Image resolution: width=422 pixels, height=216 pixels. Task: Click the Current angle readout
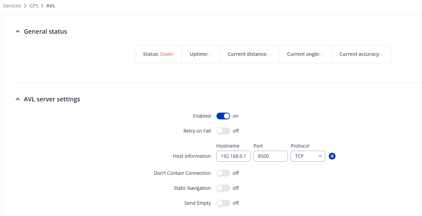click(x=305, y=54)
